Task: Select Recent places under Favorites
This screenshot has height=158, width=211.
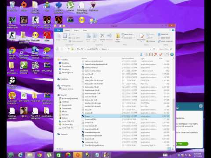Action: coord(66,72)
